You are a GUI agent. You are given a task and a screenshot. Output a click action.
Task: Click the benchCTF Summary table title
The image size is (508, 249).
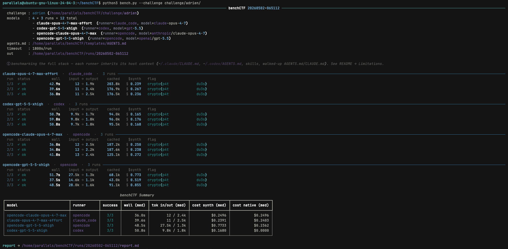[x=137, y=195]
